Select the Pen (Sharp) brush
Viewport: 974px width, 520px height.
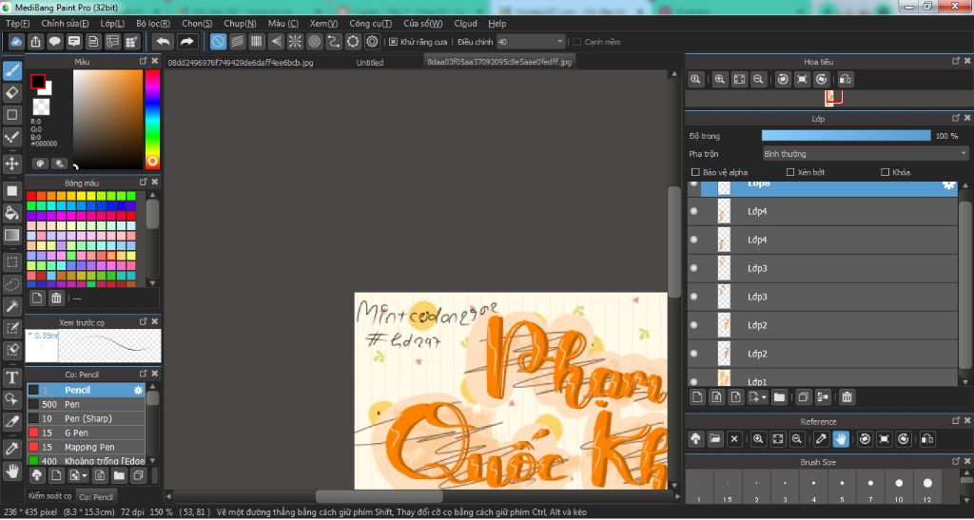click(86, 419)
